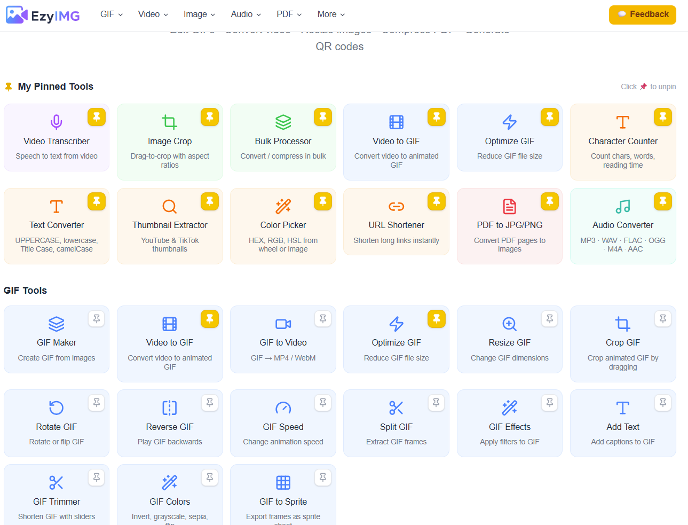Open the Image dropdown menu
This screenshot has height=525, width=688.
coord(200,14)
